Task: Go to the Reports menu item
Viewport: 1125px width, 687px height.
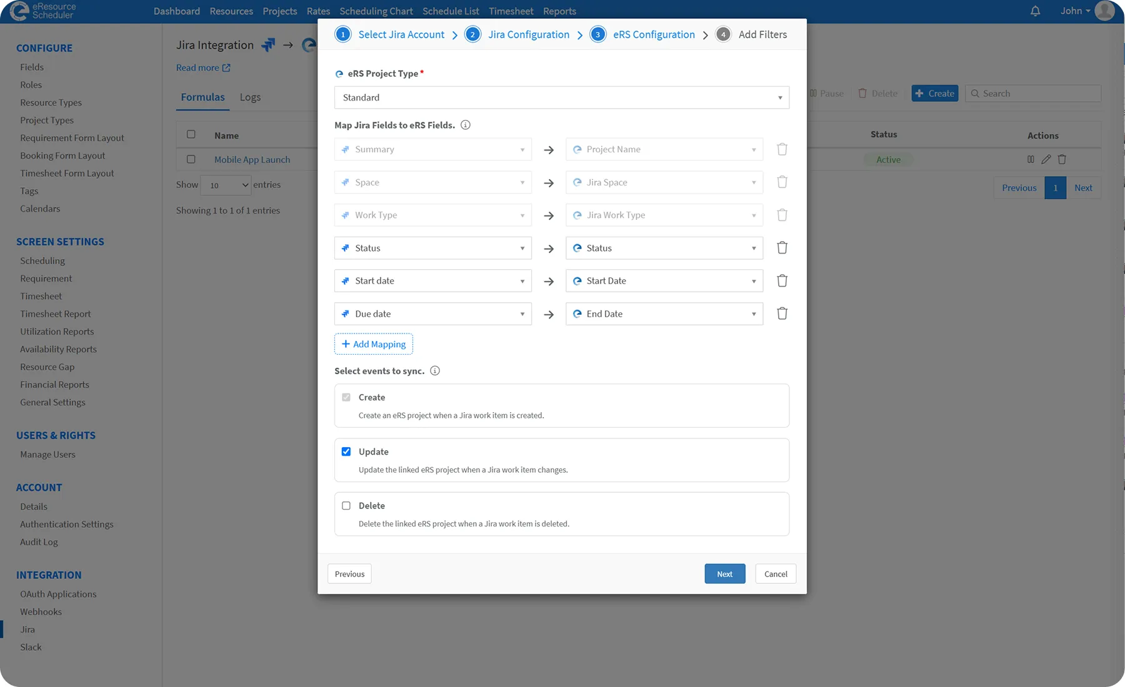Action: click(559, 11)
